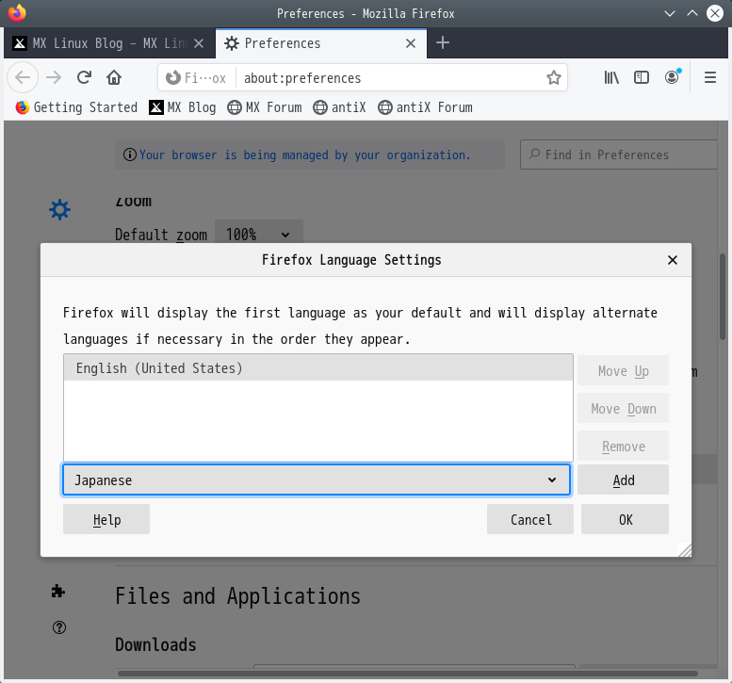The width and height of the screenshot is (732, 683).
Task: Open the Getting Started bookmark
Action: [76, 107]
